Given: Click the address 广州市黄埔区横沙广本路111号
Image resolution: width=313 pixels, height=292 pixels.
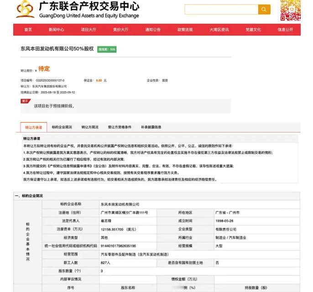Looking at the screenshot, I should coord(125,213).
